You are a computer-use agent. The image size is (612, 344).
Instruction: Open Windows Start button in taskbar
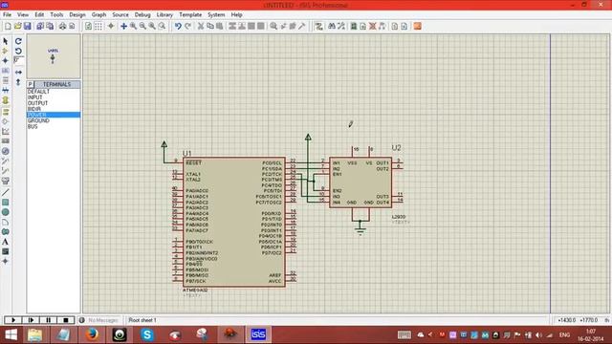coord(11,335)
